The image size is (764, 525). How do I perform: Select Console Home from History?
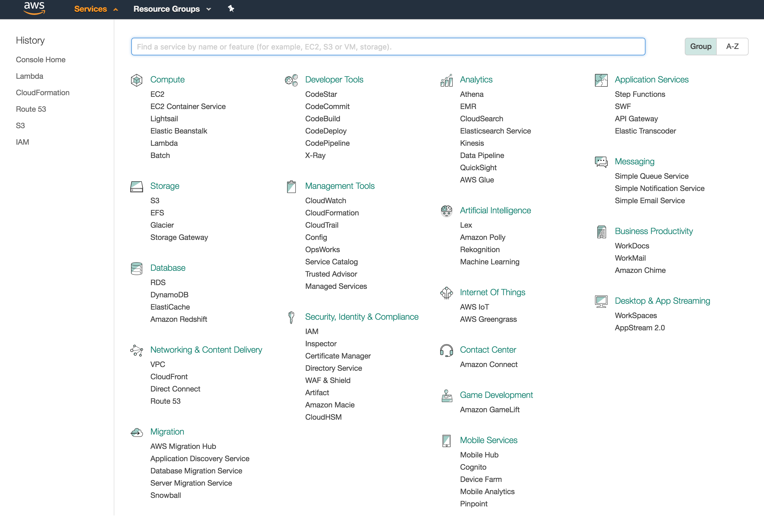tap(41, 59)
